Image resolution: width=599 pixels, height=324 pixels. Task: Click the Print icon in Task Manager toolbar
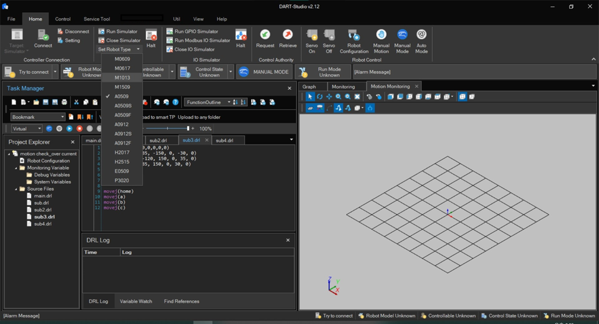pos(64,102)
